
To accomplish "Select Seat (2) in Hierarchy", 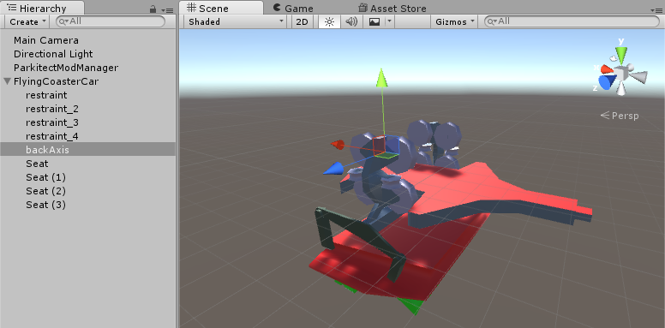I will coord(45,191).
